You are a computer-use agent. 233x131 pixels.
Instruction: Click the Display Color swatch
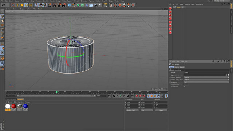(x=186, y=84)
